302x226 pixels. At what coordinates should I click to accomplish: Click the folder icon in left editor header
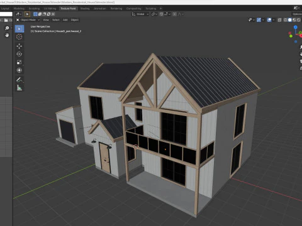click(x=6, y=20)
